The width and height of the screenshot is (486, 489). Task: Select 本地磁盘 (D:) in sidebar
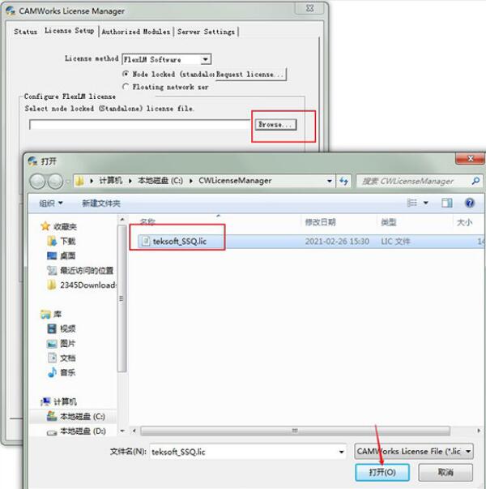tap(76, 431)
